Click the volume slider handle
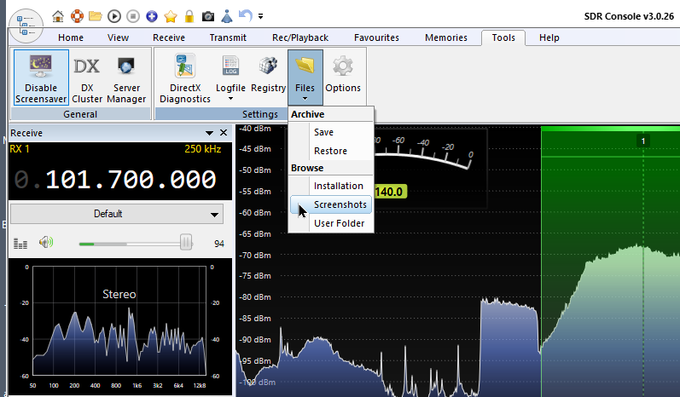This screenshot has height=397, width=680. point(186,244)
